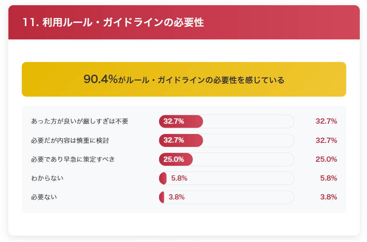This screenshot has width=367, height=242.
Task: Select the わからない label
Action: 47,178
